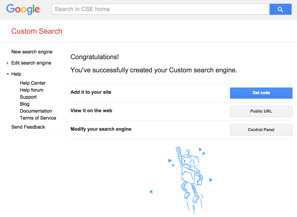Screen dimensions: 297x217
Task: Select New search engine in the sidebar
Action: click(x=32, y=52)
